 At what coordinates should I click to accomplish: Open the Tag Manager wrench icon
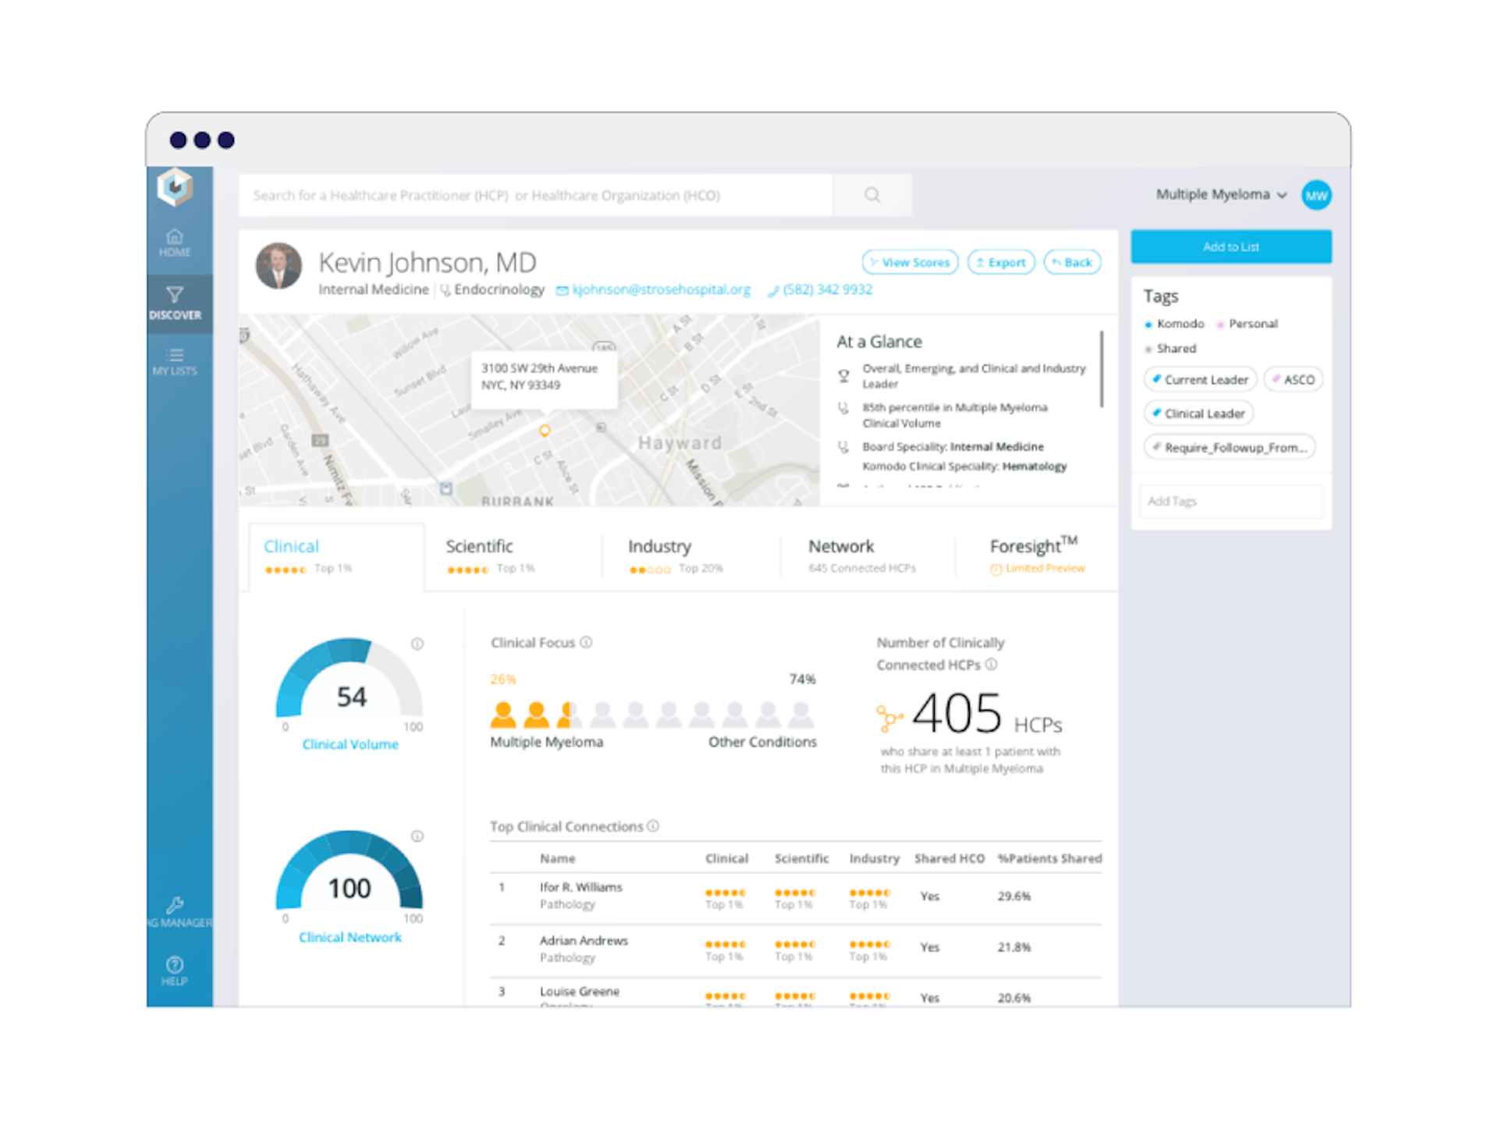coord(176,907)
